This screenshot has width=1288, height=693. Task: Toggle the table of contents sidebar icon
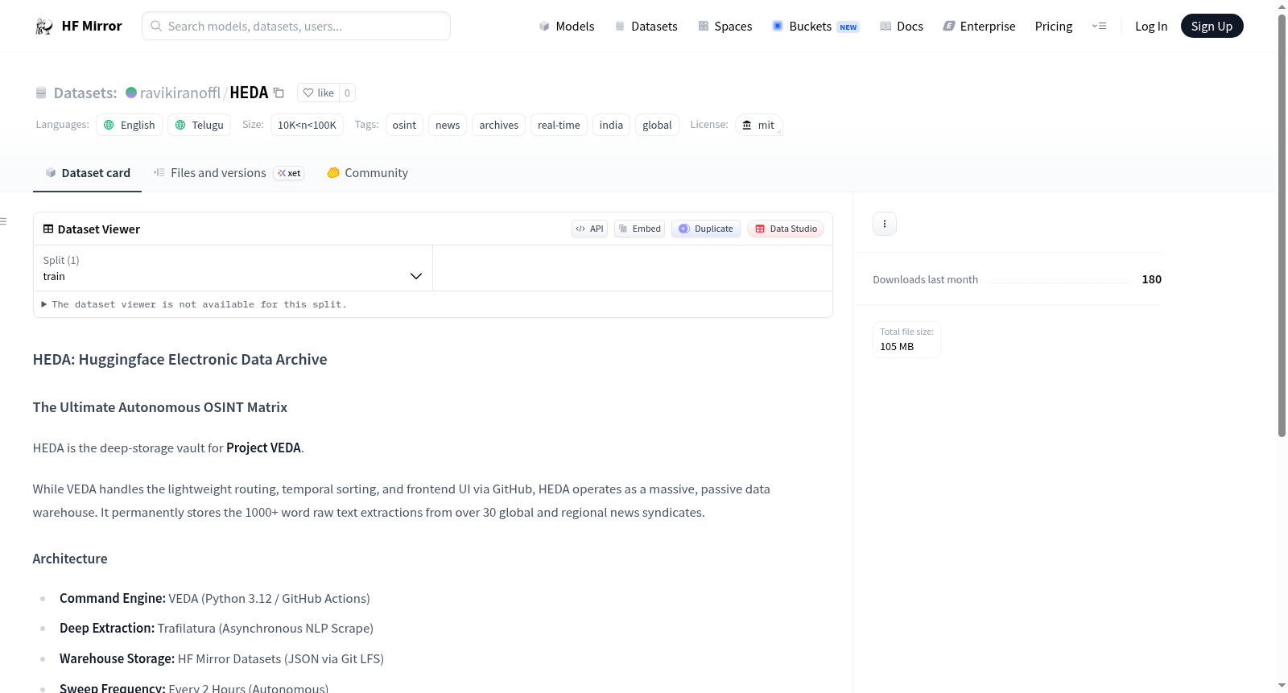coord(3,221)
